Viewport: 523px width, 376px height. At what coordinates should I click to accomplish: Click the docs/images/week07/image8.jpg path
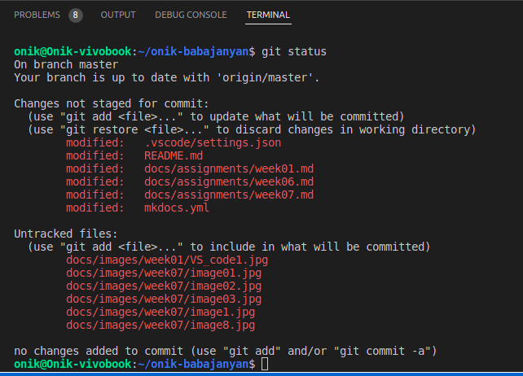point(160,325)
